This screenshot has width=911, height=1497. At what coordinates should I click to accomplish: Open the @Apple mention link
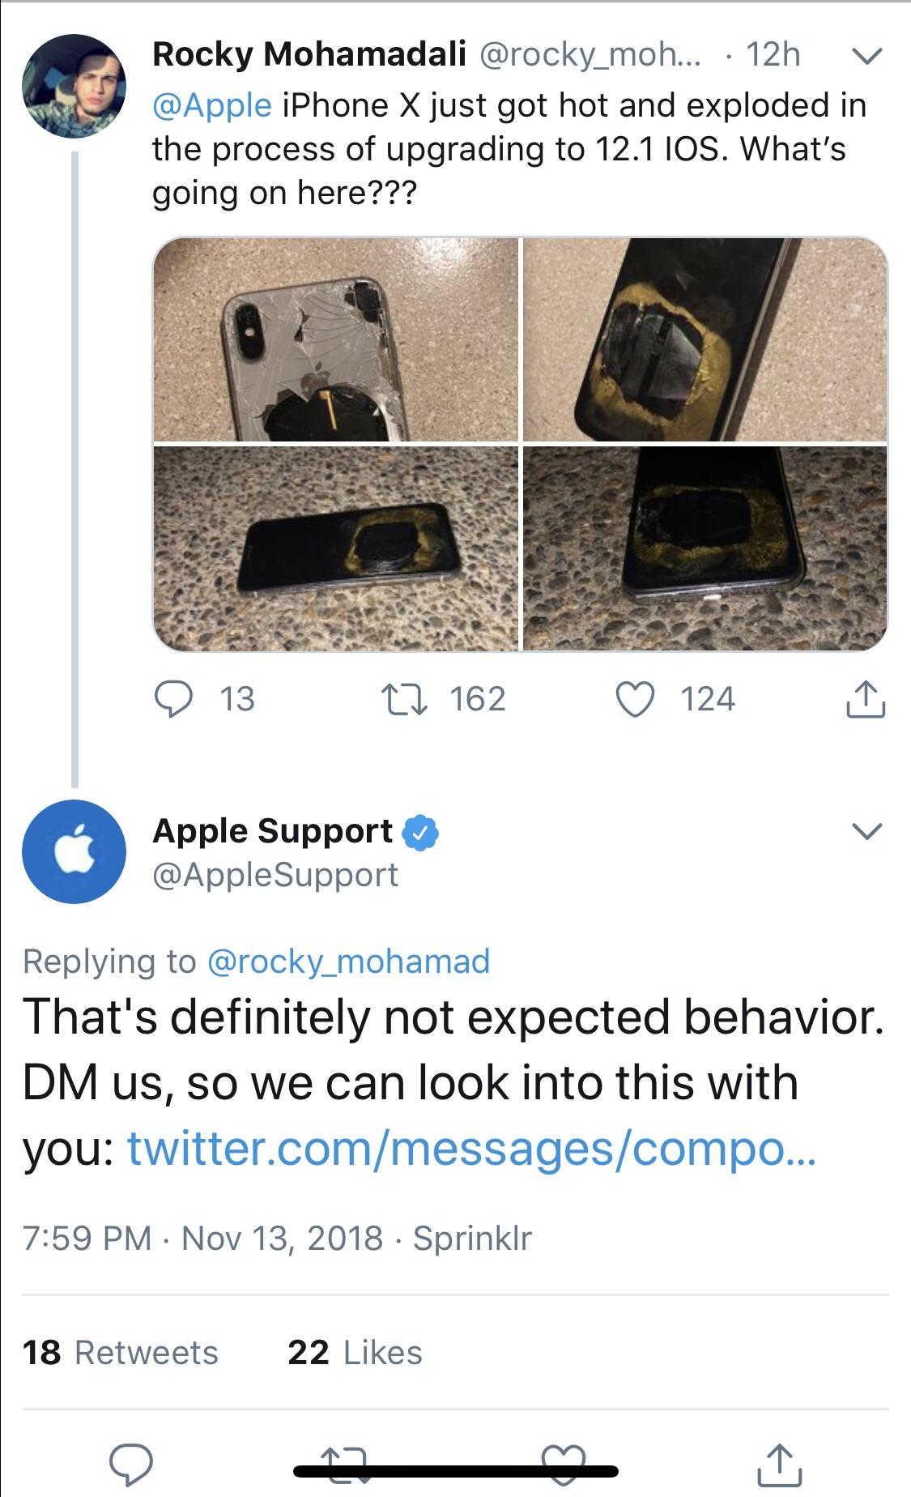pyautogui.click(x=212, y=105)
